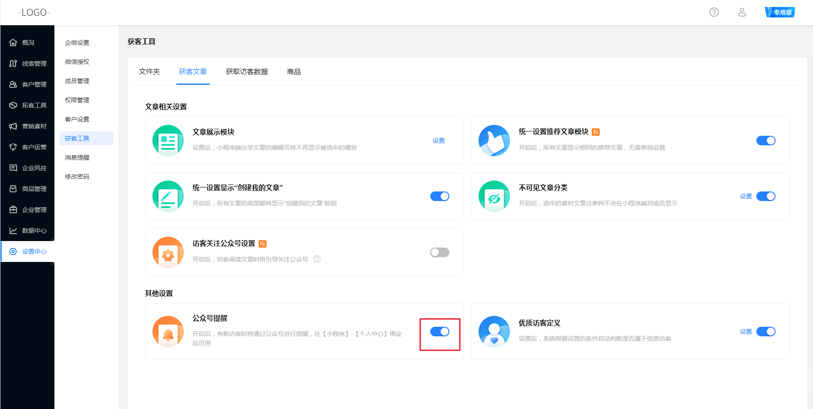Go to 修改密码 submenu item

(77, 177)
